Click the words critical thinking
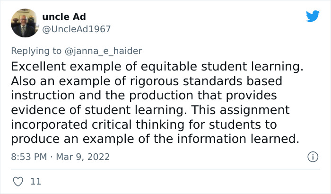The image size is (331, 194). pyautogui.click(x=138, y=124)
